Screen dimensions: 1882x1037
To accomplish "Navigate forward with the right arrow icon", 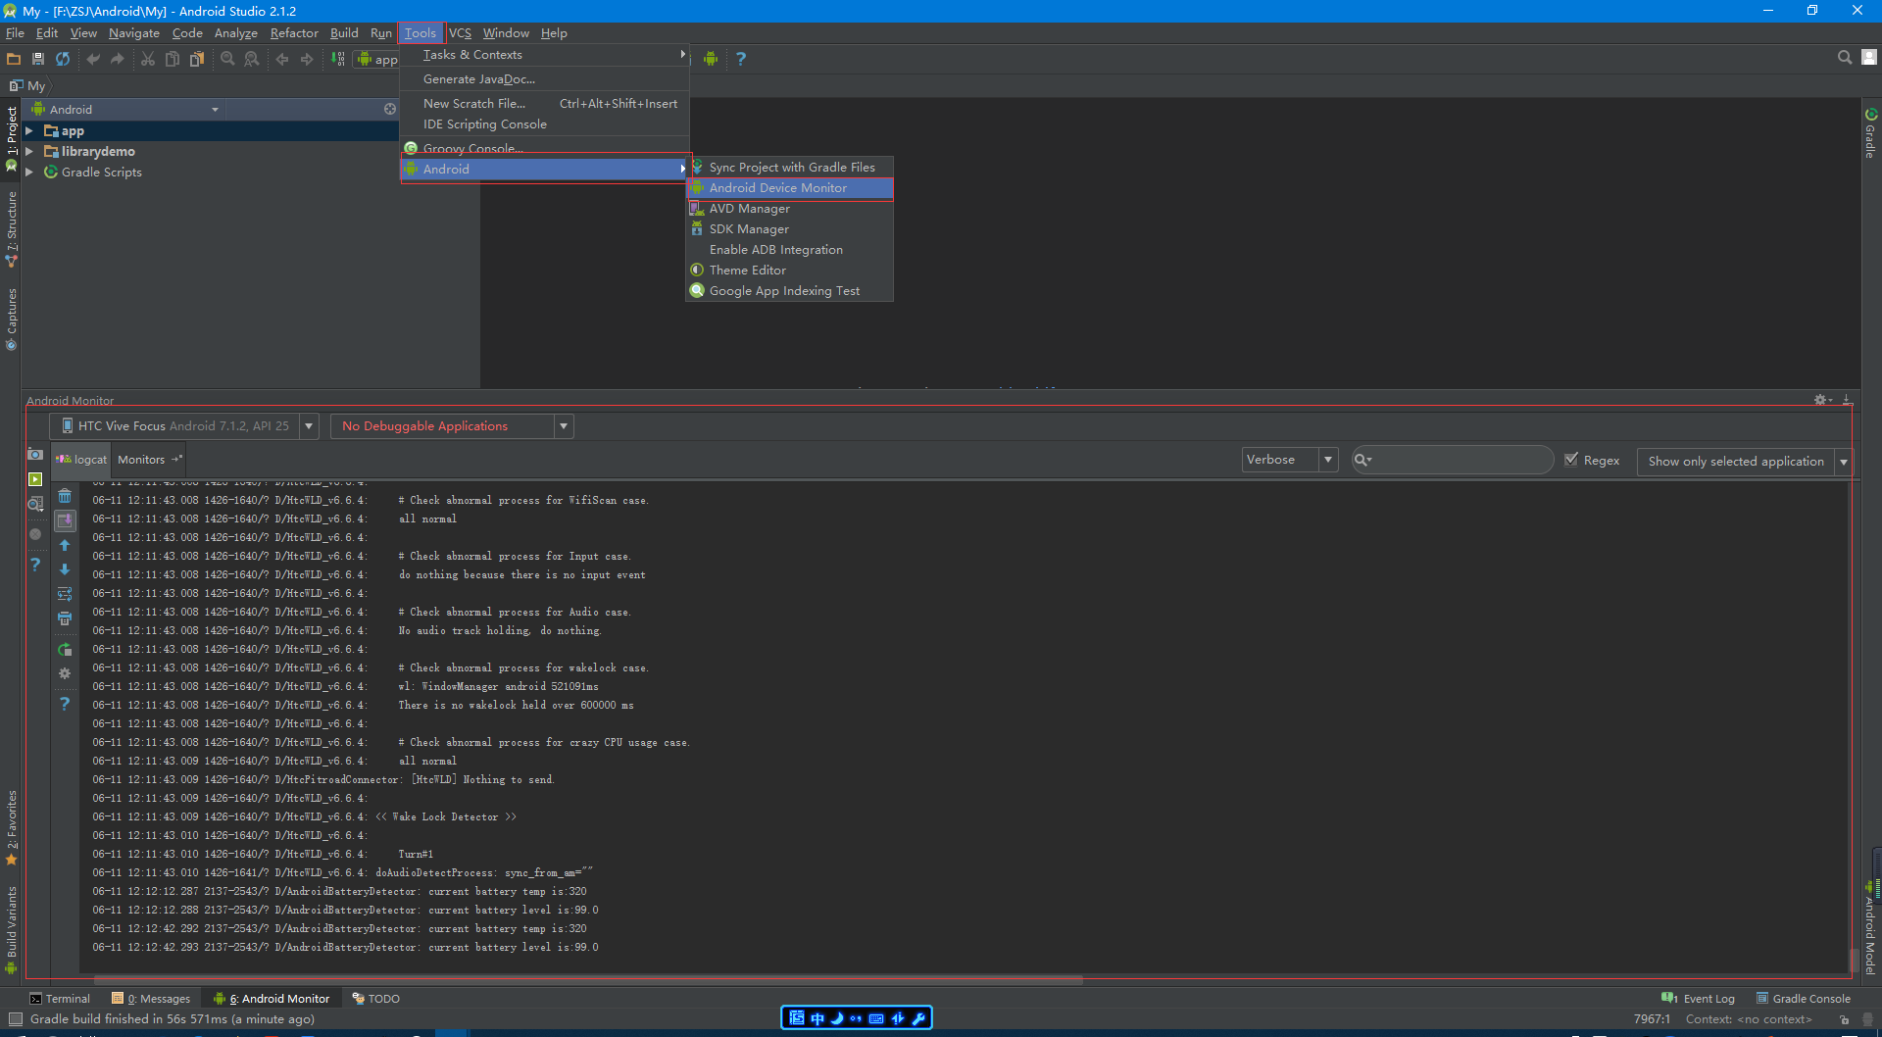I will point(307,59).
